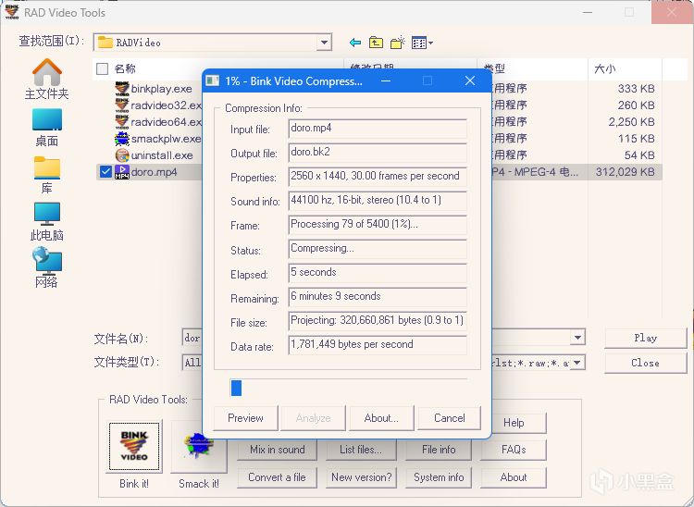Go up one folder level icon
This screenshot has height=507, width=694.
pyautogui.click(x=376, y=43)
